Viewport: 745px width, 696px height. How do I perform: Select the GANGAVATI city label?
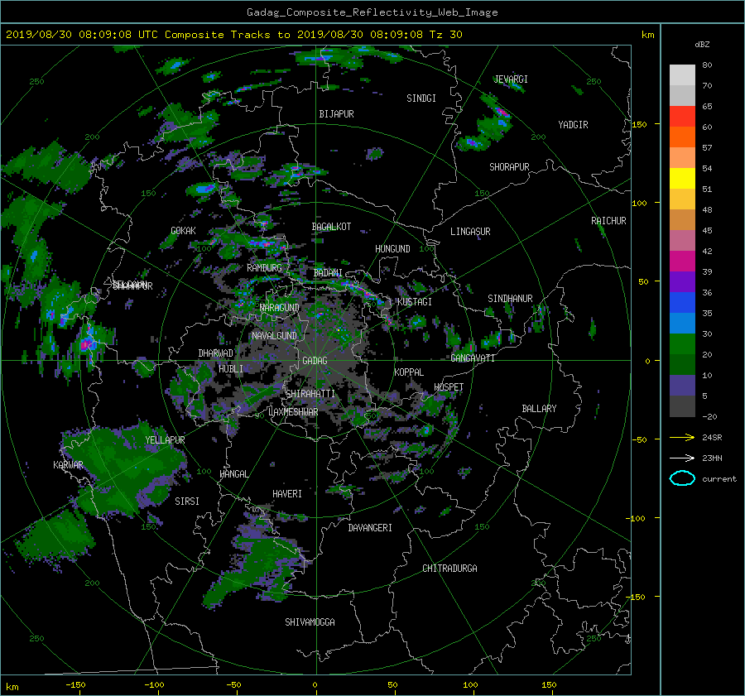(473, 358)
